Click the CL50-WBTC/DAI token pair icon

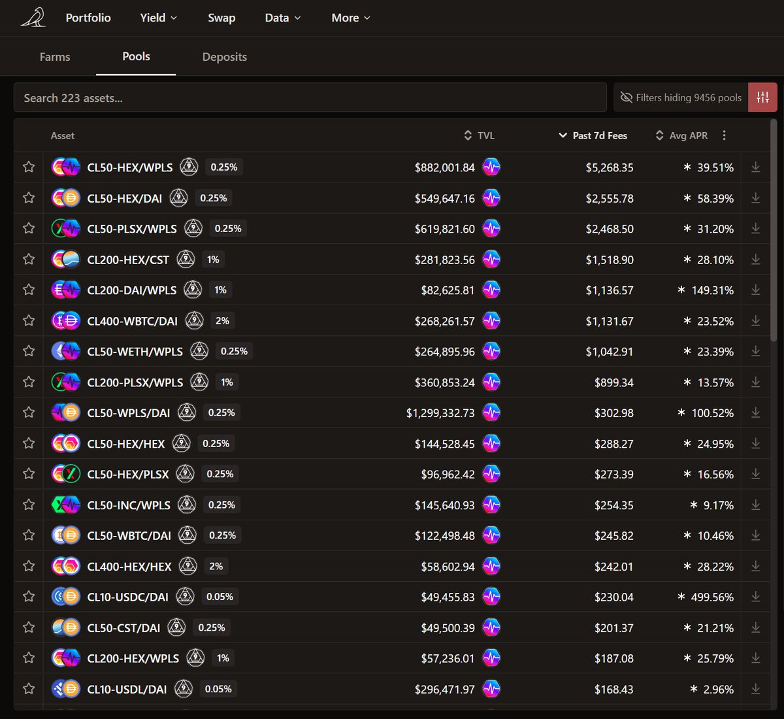point(66,535)
